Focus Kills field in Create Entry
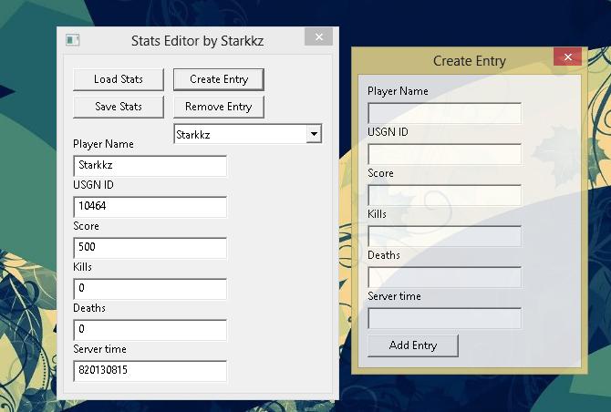Image resolution: width=611 pixels, height=412 pixels. tap(445, 236)
